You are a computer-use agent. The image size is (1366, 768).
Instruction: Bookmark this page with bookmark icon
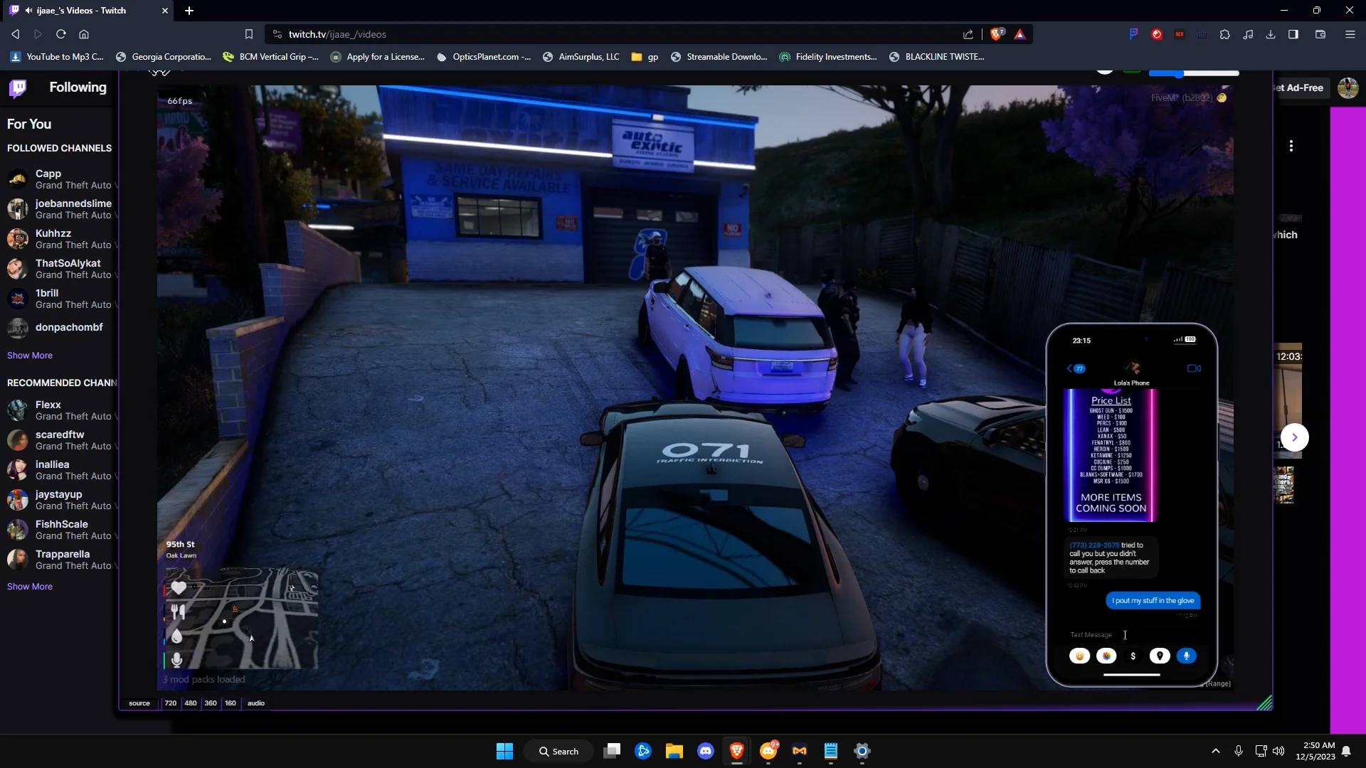click(x=249, y=34)
